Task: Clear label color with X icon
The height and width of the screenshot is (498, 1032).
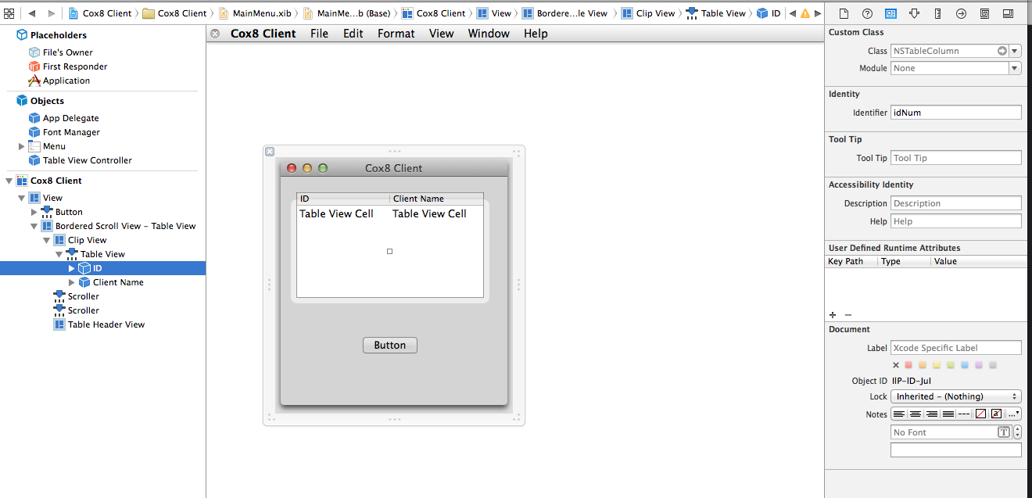Action: pos(896,365)
